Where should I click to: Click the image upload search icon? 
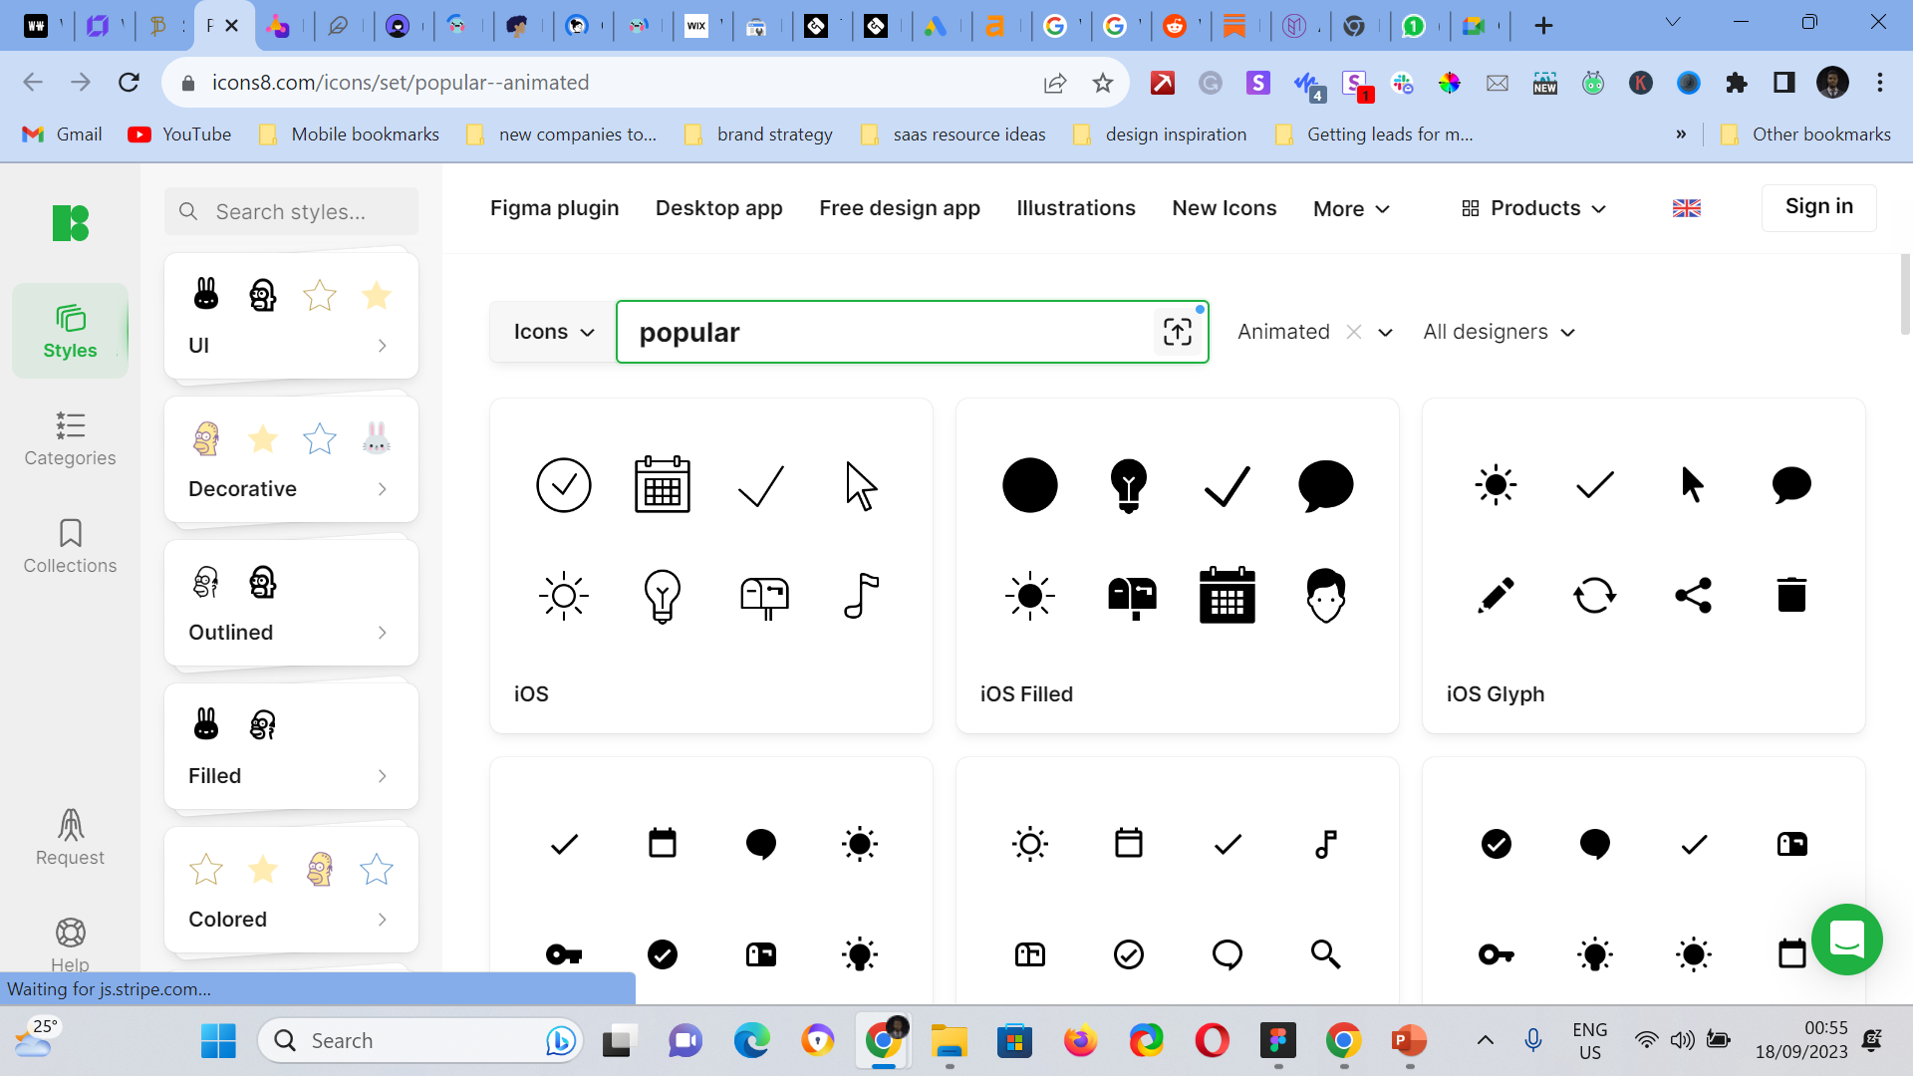coord(1177,332)
